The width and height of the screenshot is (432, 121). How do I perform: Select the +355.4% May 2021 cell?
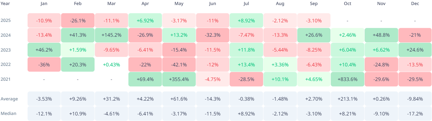point(179,79)
